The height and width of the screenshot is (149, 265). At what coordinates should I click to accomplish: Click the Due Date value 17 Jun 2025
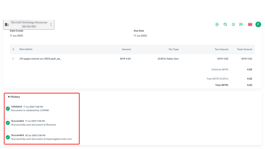tap(140, 36)
